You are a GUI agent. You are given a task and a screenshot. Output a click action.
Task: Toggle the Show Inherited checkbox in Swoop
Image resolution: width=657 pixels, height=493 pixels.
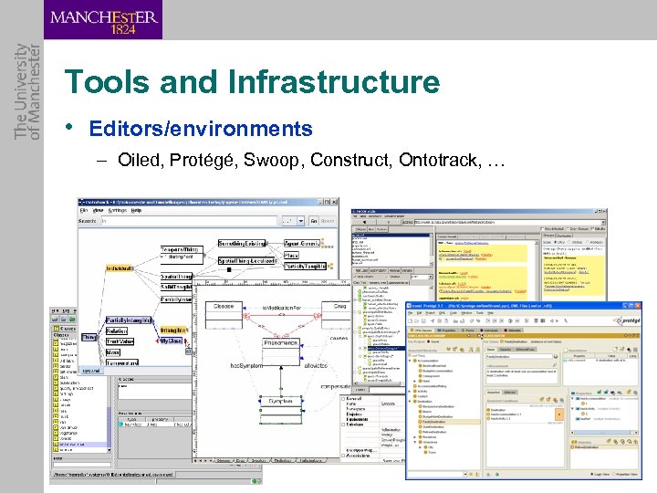coord(543,229)
